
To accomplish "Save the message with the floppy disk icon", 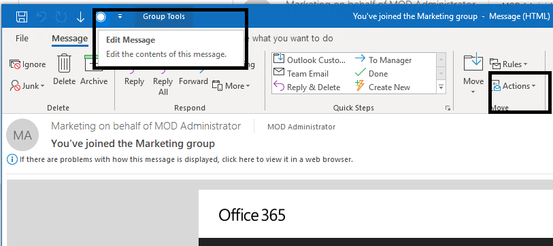I will click(x=22, y=17).
